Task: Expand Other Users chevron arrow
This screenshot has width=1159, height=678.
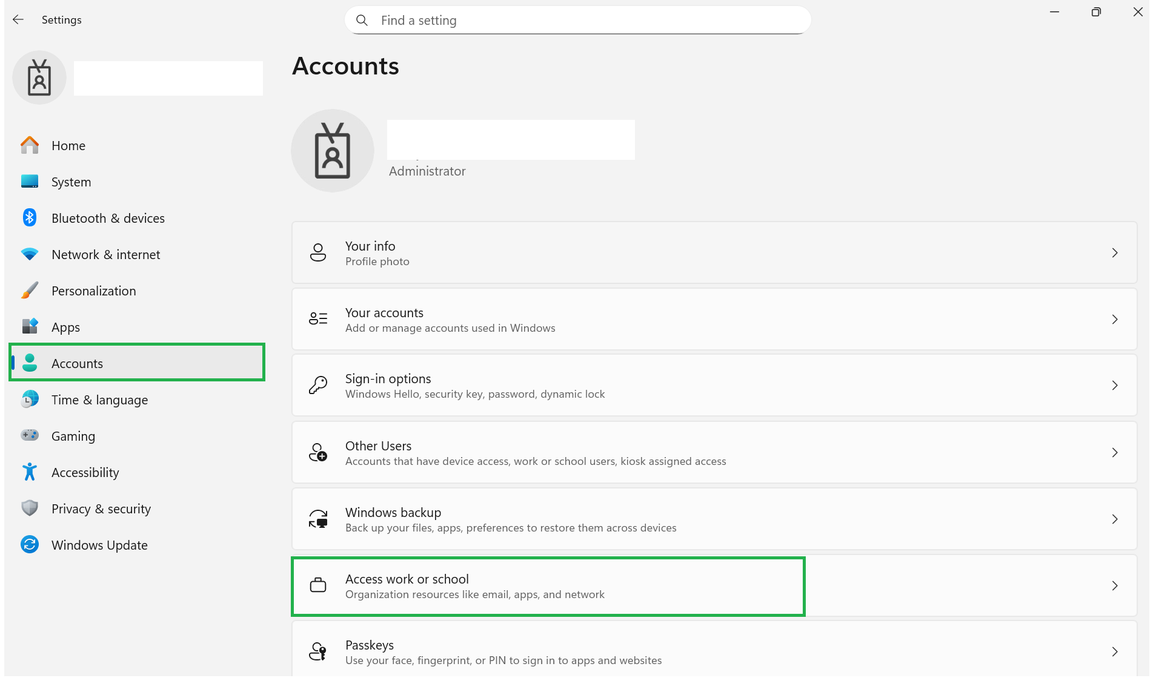Action: tap(1115, 453)
